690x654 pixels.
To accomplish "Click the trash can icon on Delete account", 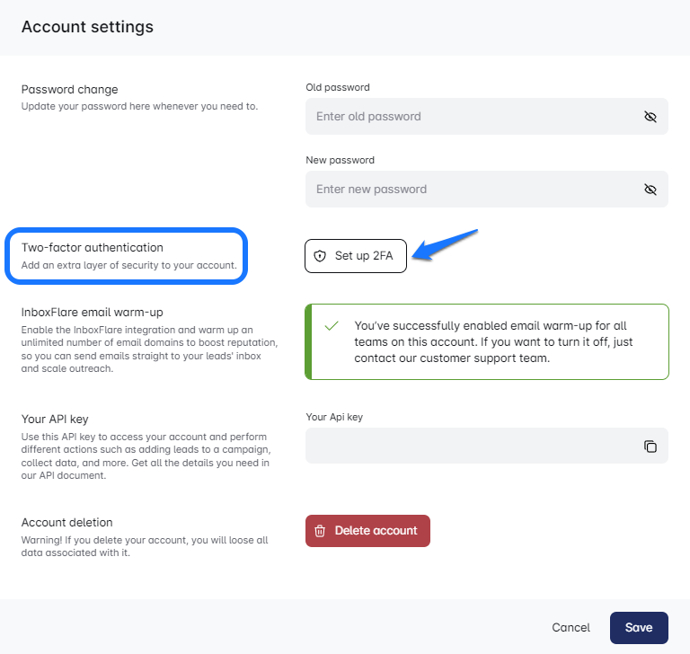I will click(320, 531).
